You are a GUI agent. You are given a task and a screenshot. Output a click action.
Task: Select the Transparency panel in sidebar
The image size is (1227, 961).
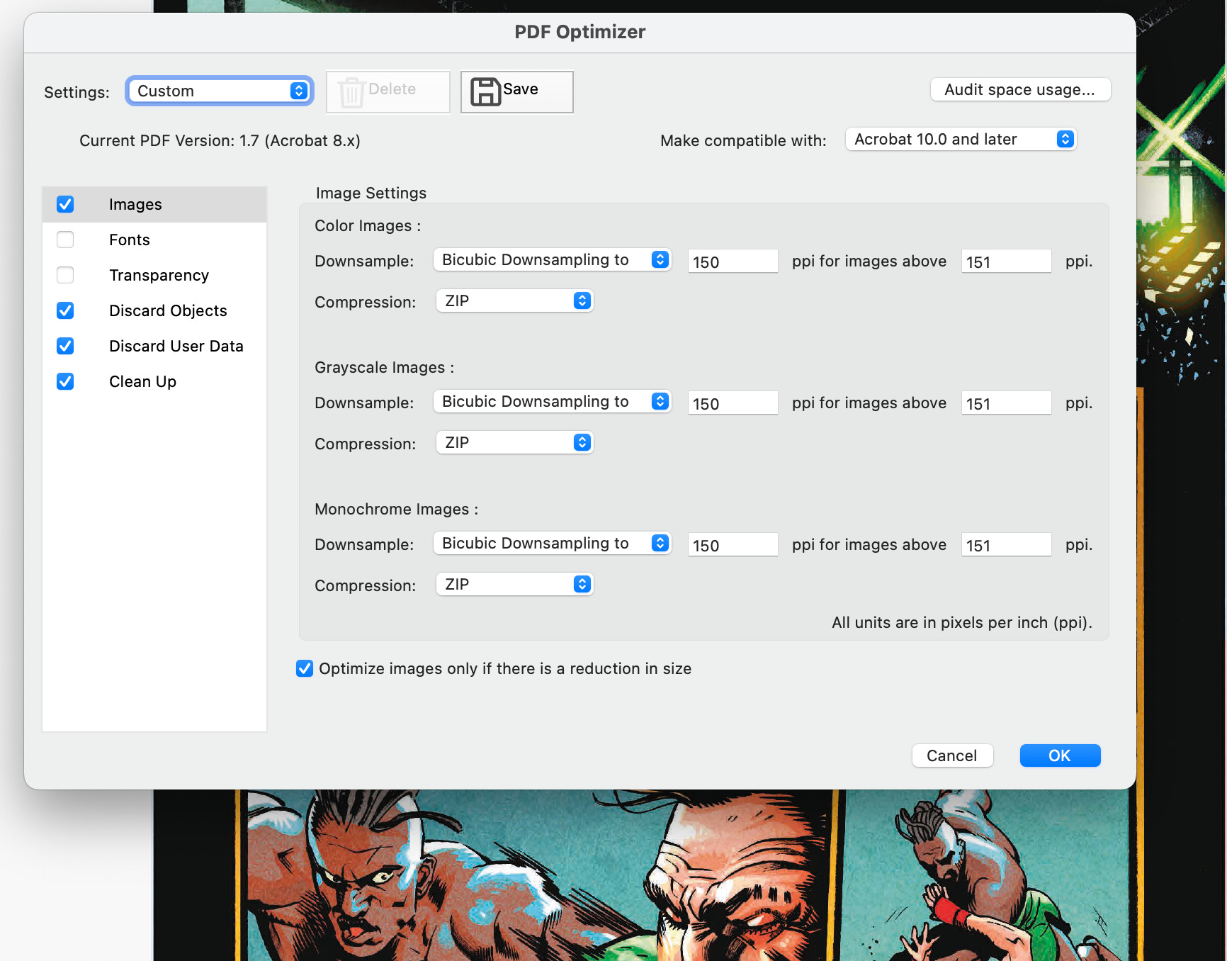(x=154, y=275)
